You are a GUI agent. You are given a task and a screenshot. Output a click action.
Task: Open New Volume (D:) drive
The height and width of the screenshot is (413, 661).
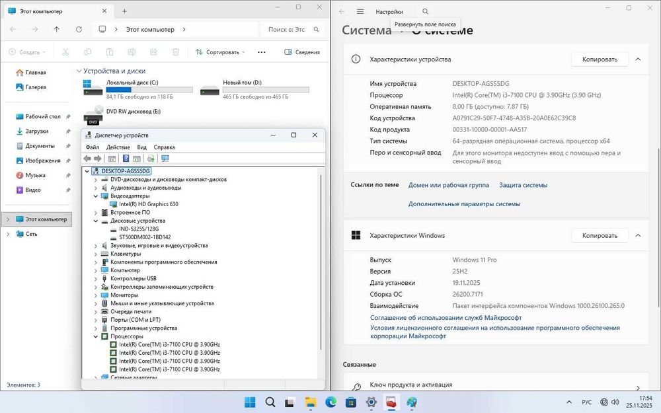click(254, 89)
